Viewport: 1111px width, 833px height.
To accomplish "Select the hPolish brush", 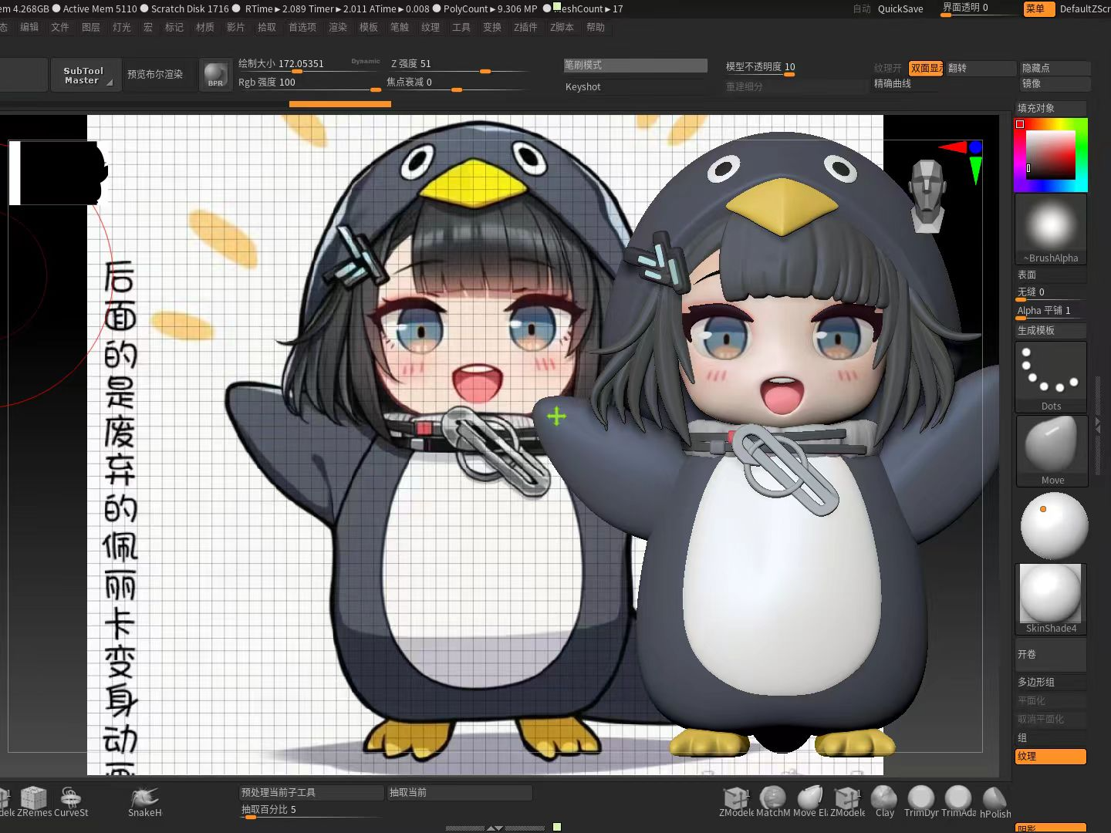I will (995, 802).
